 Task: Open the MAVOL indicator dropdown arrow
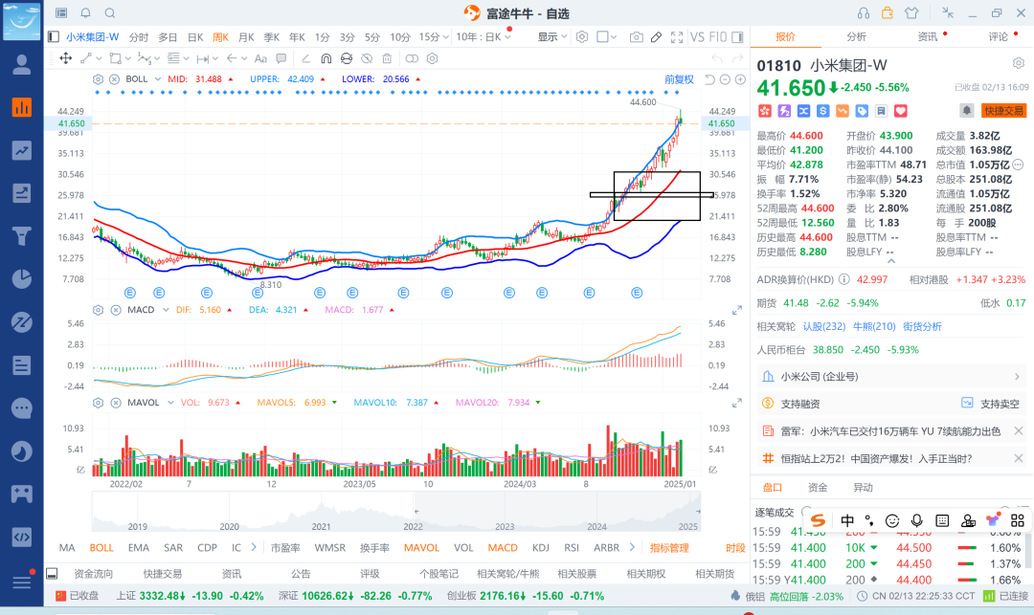(x=170, y=403)
